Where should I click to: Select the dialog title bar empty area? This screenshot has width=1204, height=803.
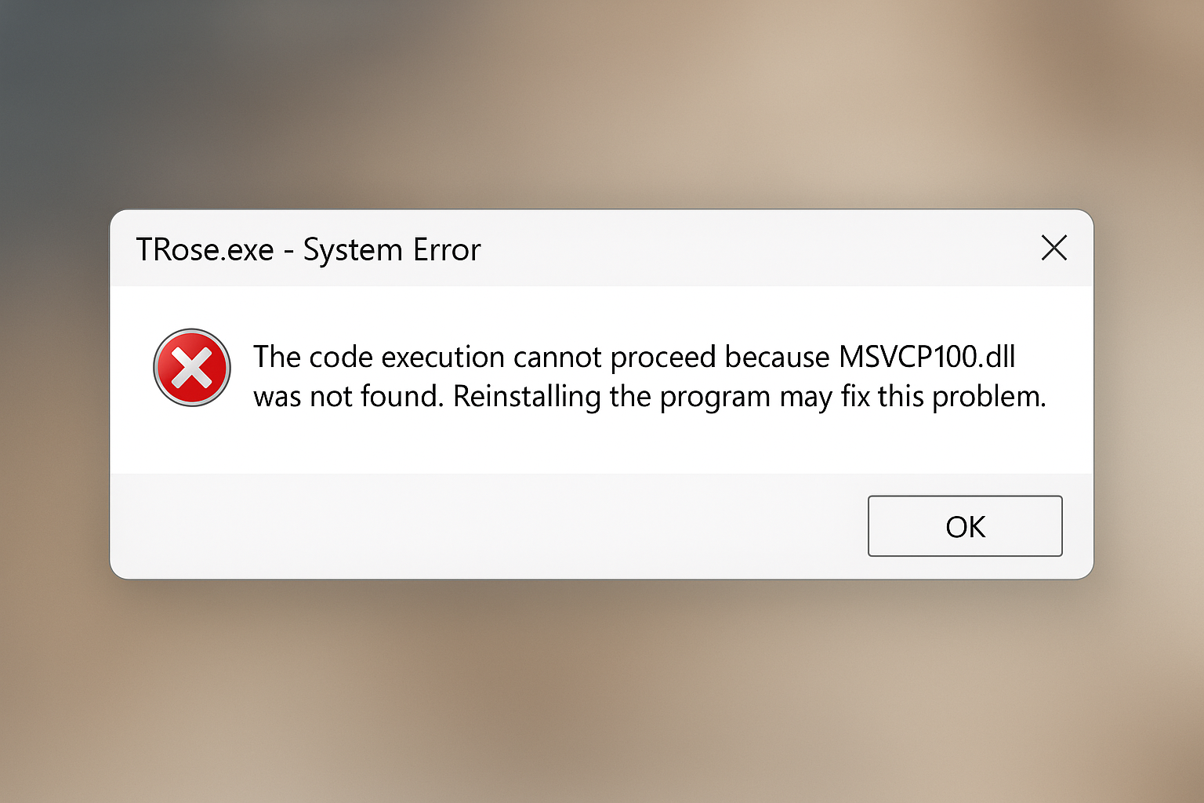(752, 249)
